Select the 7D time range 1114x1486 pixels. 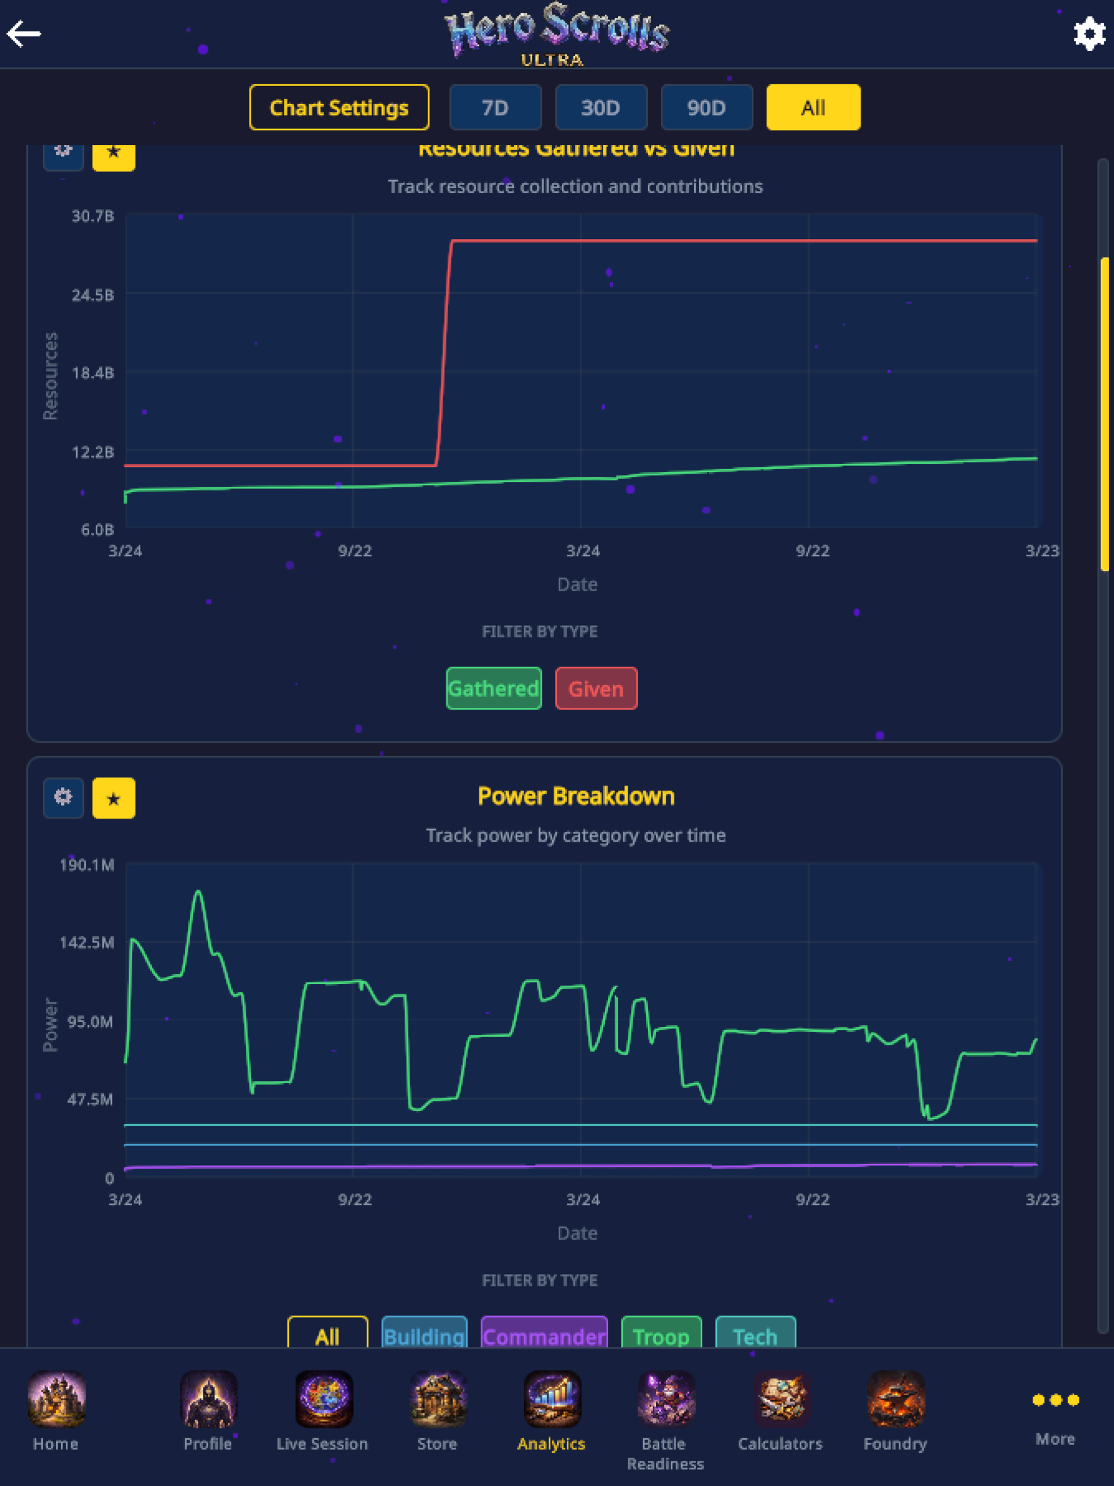pyautogui.click(x=495, y=108)
